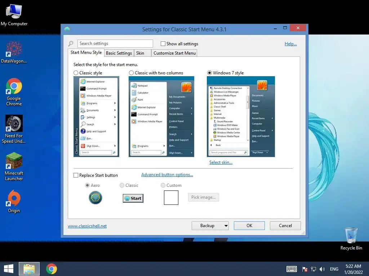369x276 pixels.
Task: Open network tray icon
Action: pos(314,269)
